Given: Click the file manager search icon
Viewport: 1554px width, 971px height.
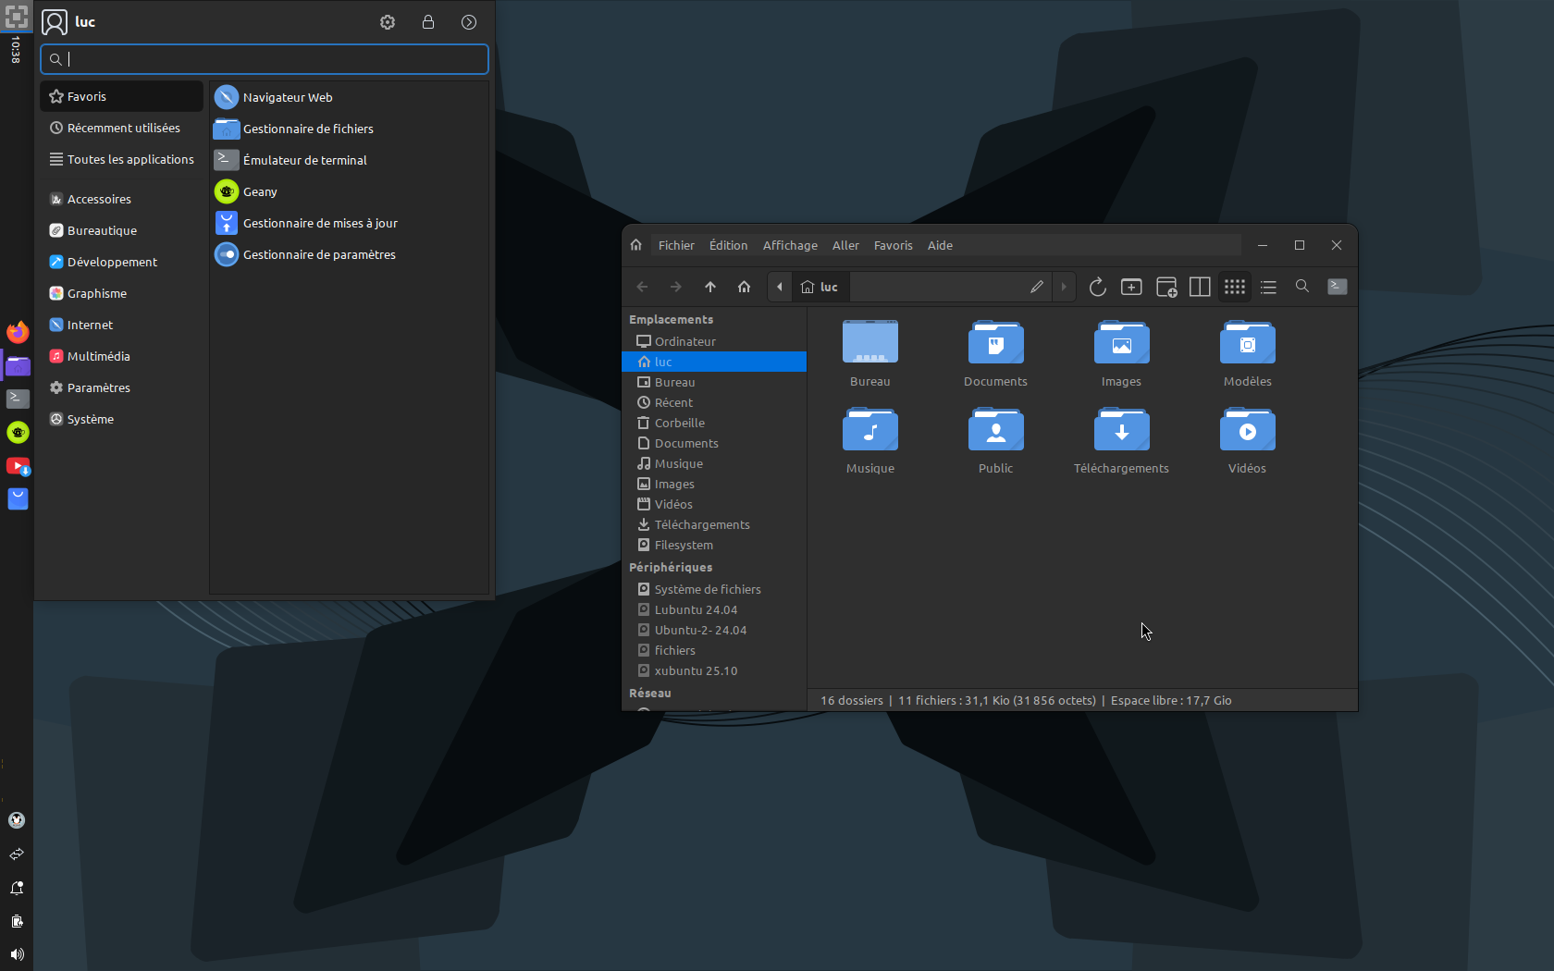Looking at the screenshot, I should click(1301, 287).
